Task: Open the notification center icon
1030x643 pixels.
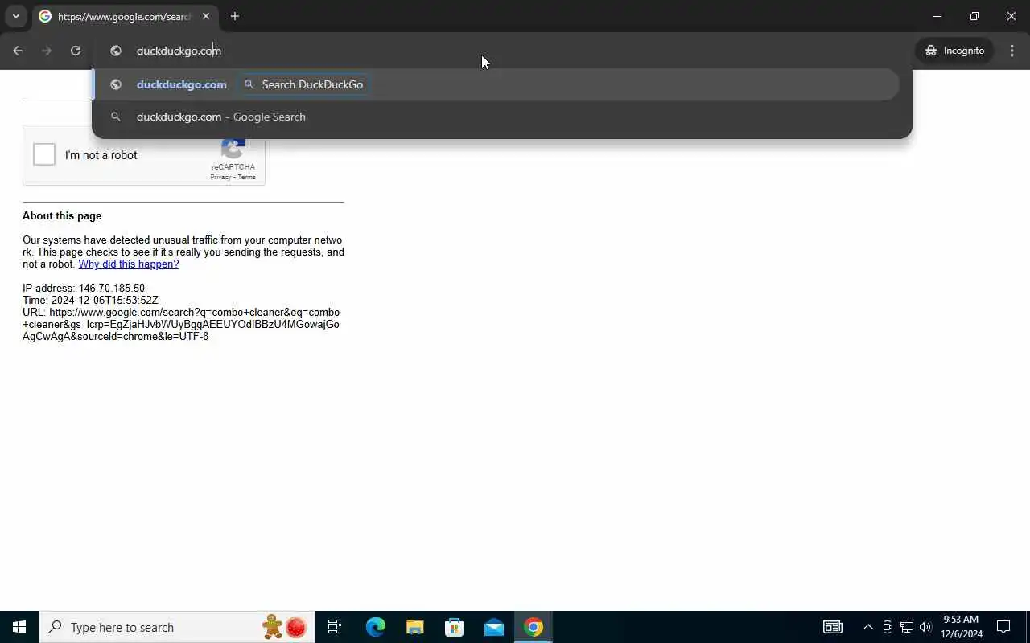Action: tap(1003, 627)
